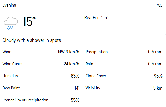This screenshot has height=107, width=166.
Task: Click the Humidity row label
Action: (10, 76)
